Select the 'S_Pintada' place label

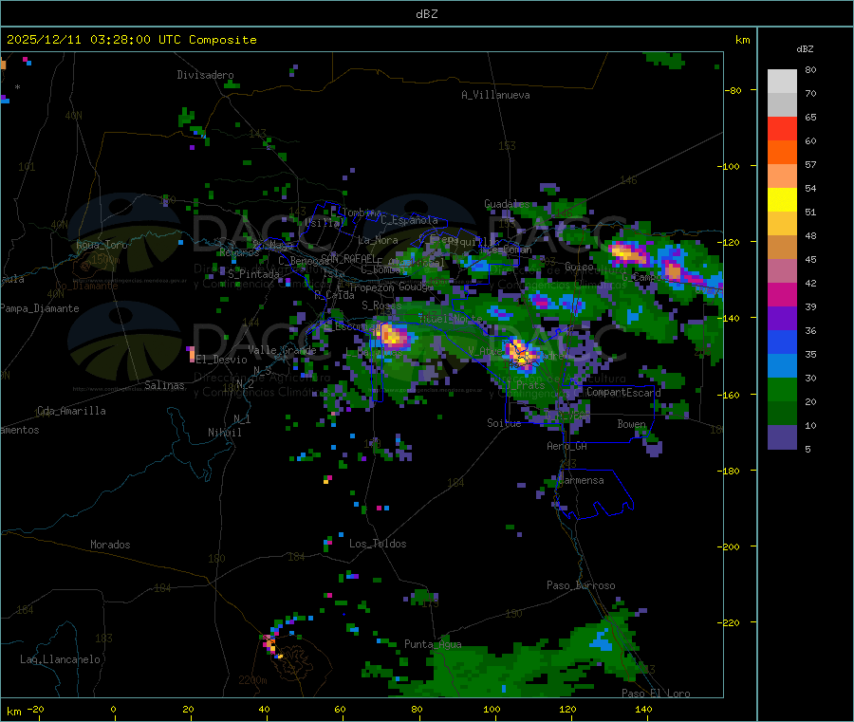253,274
